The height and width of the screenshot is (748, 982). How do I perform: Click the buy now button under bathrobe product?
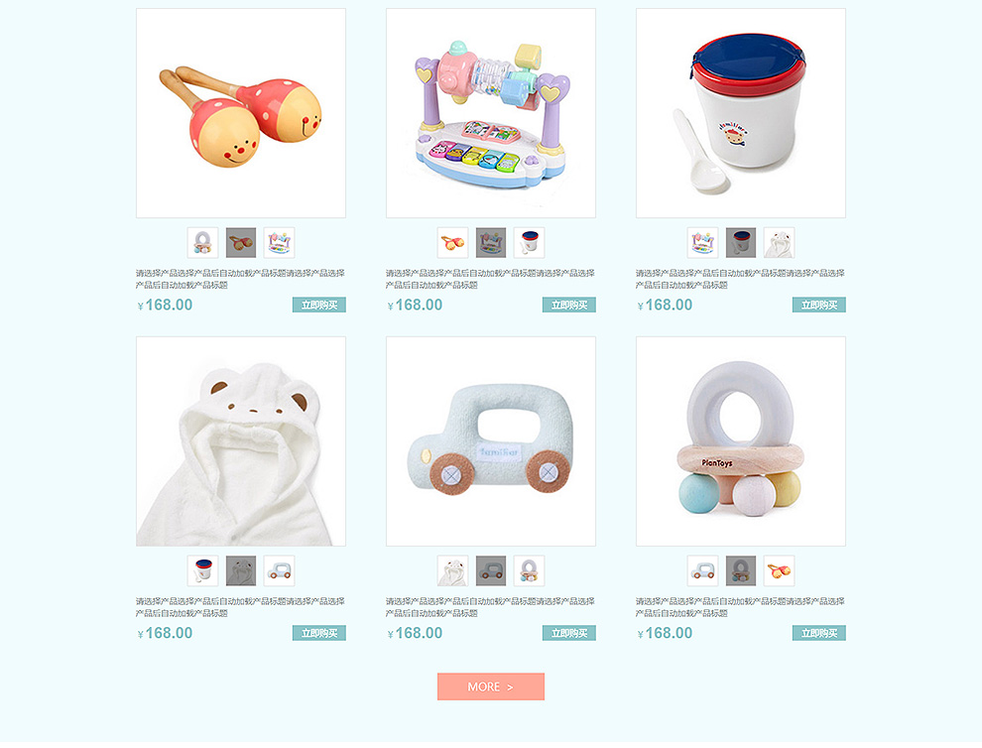click(x=318, y=633)
